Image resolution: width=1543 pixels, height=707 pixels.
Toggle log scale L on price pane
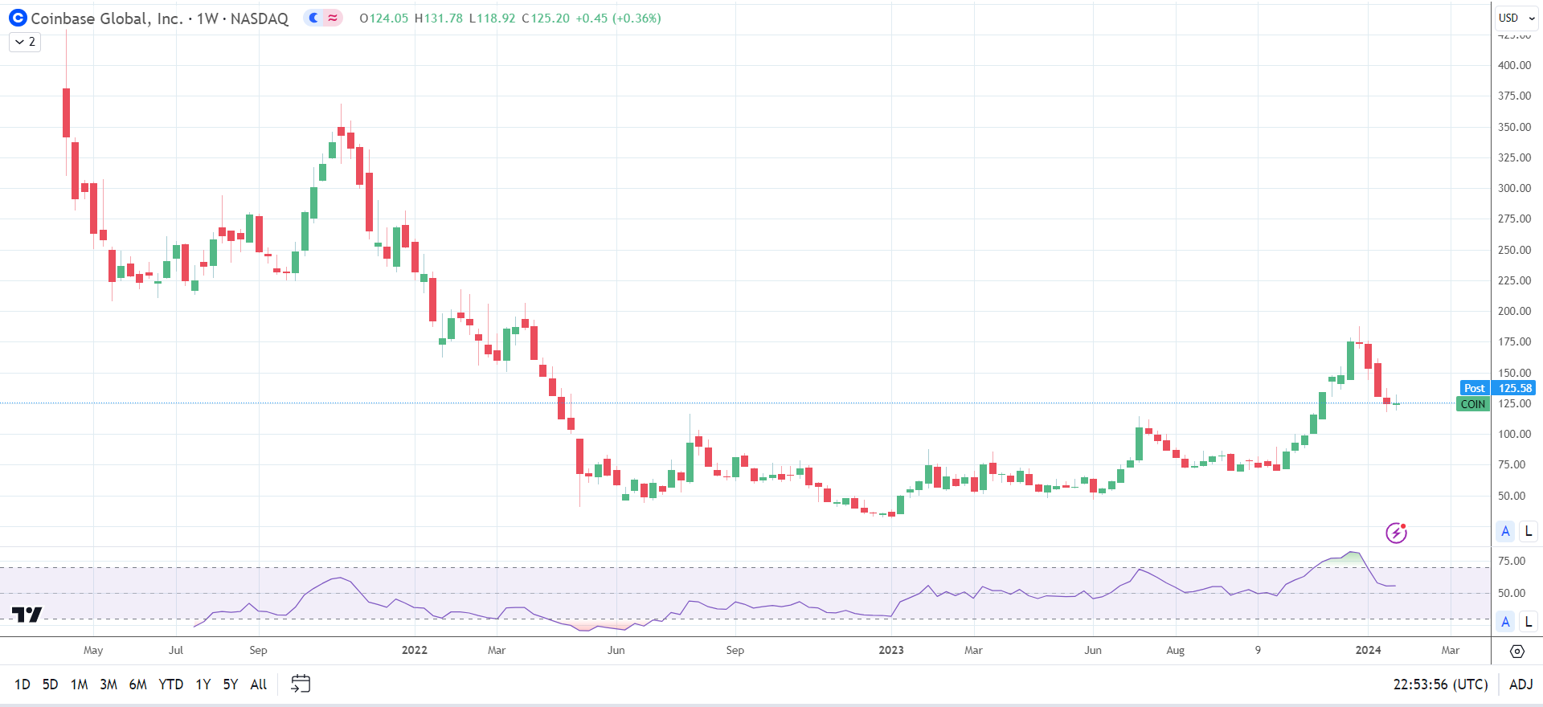coord(1529,531)
